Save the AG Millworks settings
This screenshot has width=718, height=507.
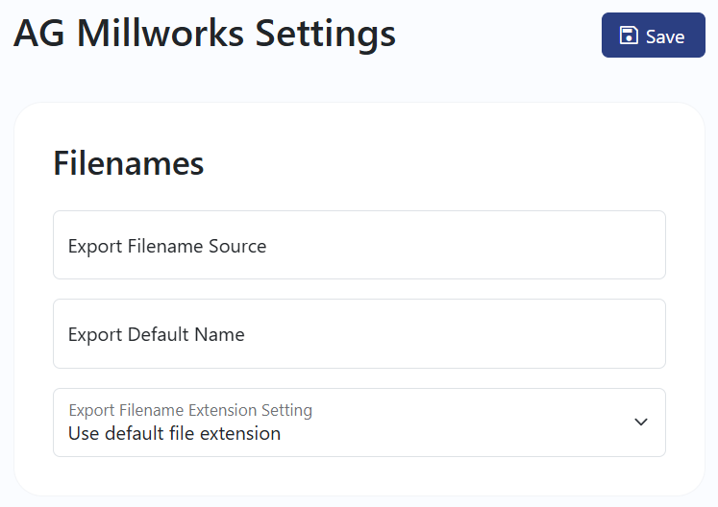(653, 36)
